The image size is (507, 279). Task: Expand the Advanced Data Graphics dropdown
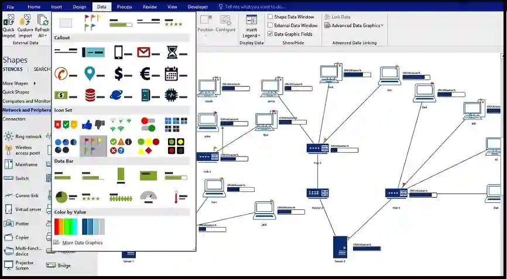354,25
